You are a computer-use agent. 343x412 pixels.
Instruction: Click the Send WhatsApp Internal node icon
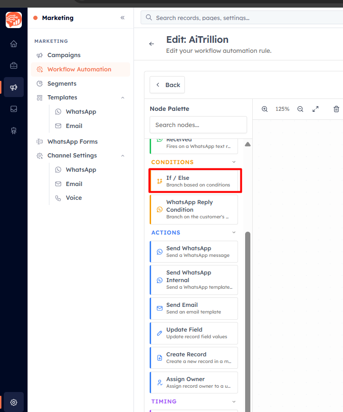(160, 280)
